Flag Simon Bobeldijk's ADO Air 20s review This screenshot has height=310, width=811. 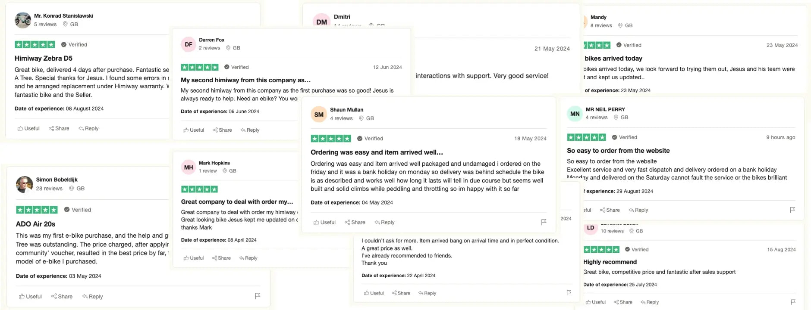coord(258,296)
